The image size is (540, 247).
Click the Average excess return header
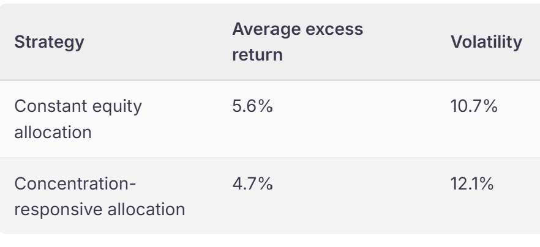(x=298, y=42)
